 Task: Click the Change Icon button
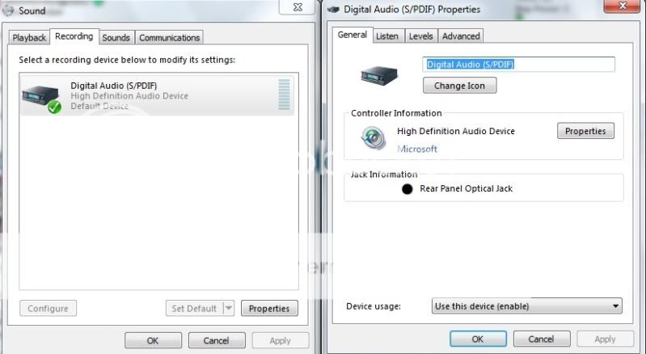click(x=459, y=86)
